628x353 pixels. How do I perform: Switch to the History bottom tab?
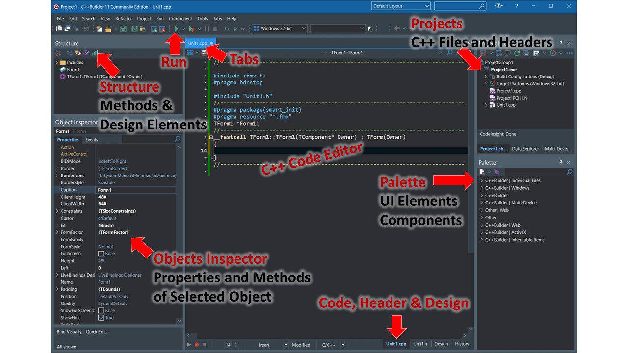coord(462,344)
